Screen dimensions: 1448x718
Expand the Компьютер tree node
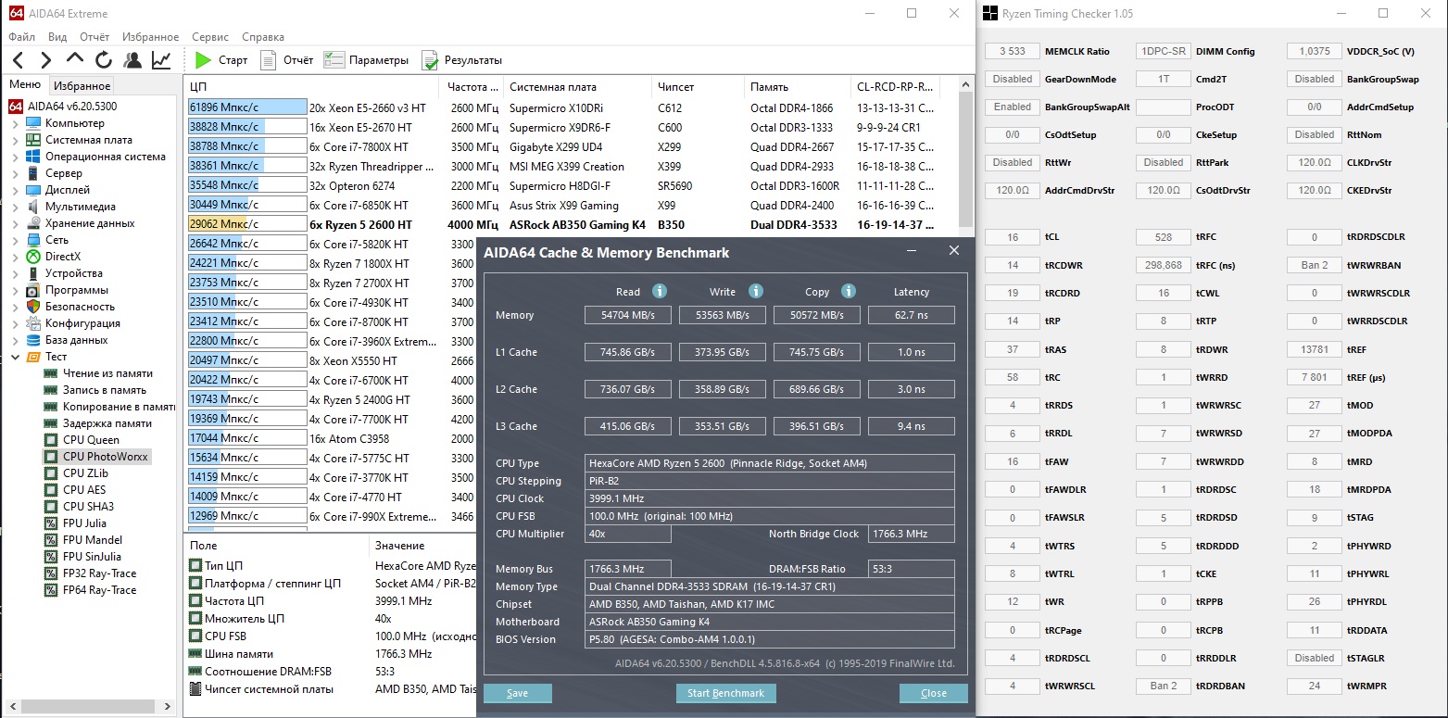[15, 123]
